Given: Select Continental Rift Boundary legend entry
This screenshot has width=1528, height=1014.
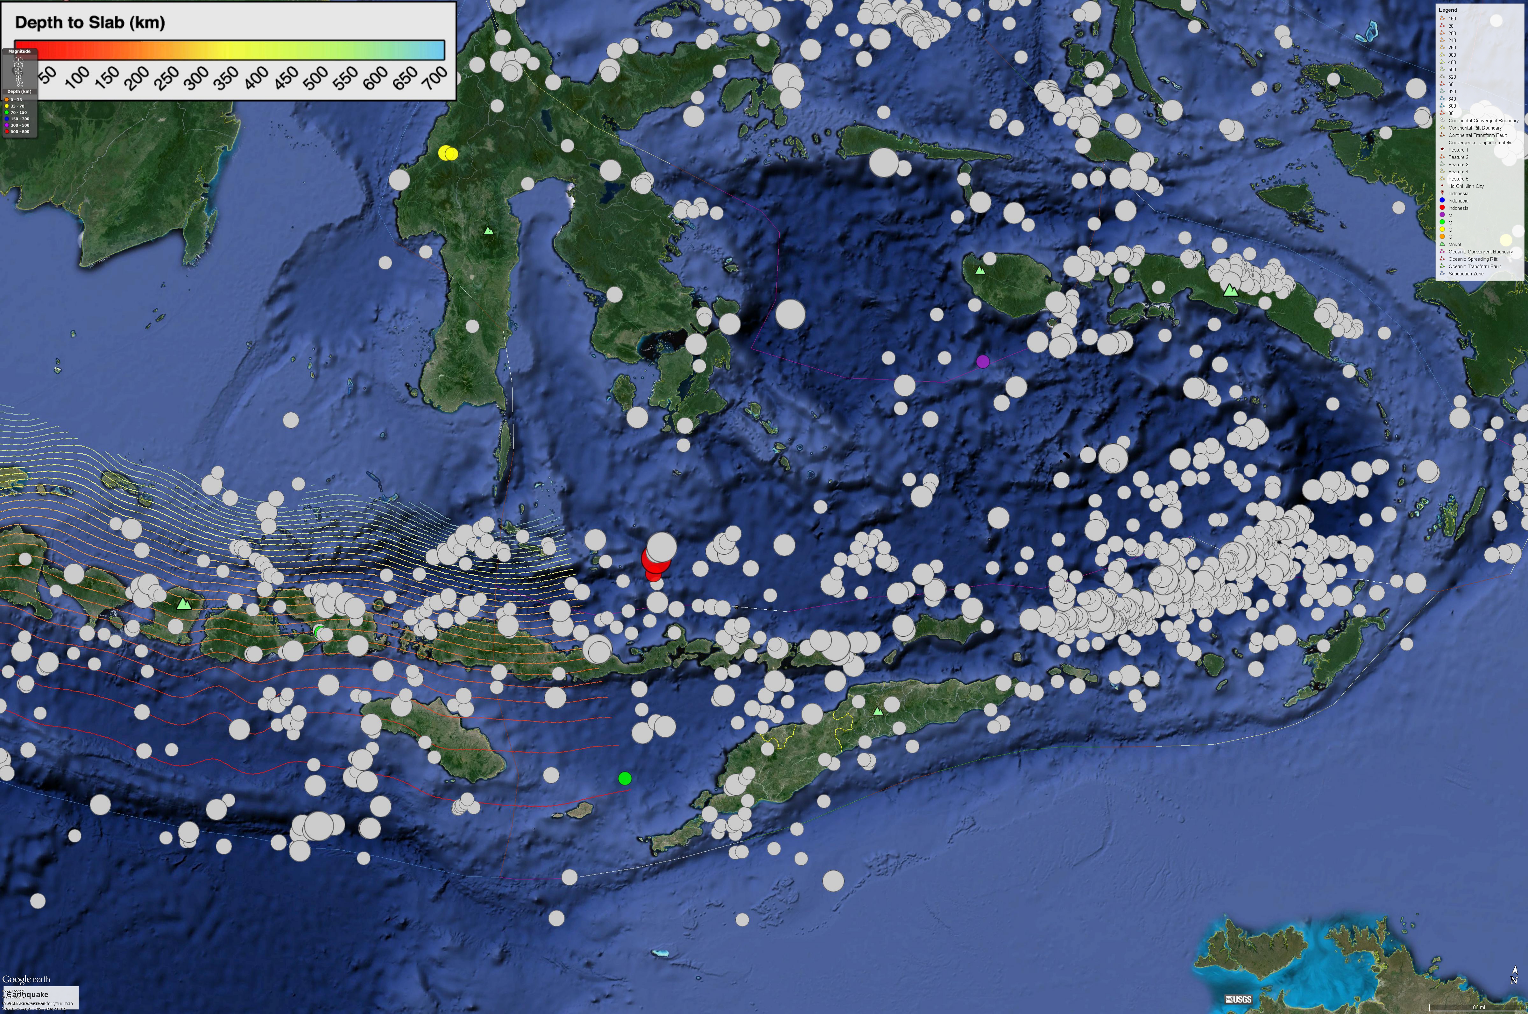Looking at the screenshot, I should pyautogui.click(x=1474, y=128).
